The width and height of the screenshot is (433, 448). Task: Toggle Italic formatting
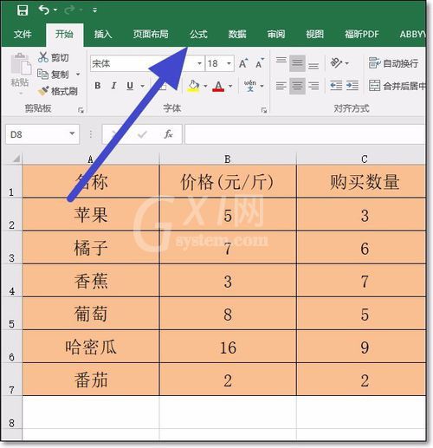tap(113, 86)
